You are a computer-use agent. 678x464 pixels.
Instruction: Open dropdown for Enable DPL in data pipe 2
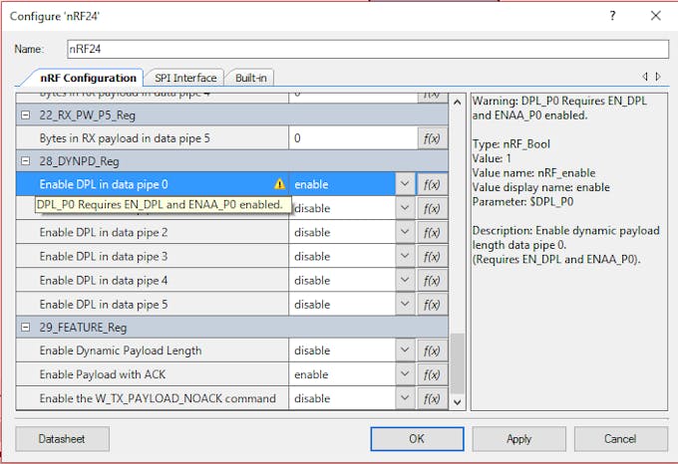405,232
